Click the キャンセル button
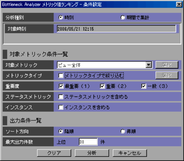The height and width of the screenshot is (161, 184). tap(130, 153)
